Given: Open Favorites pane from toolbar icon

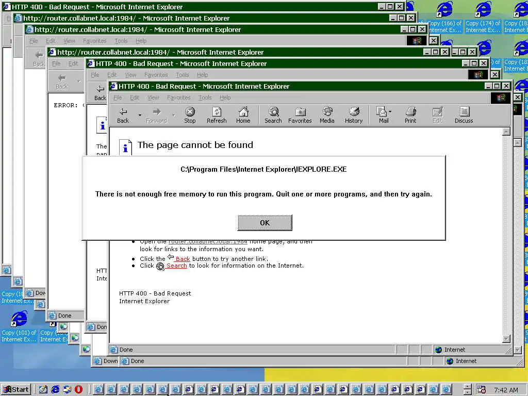Looking at the screenshot, I should click(x=300, y=115).
